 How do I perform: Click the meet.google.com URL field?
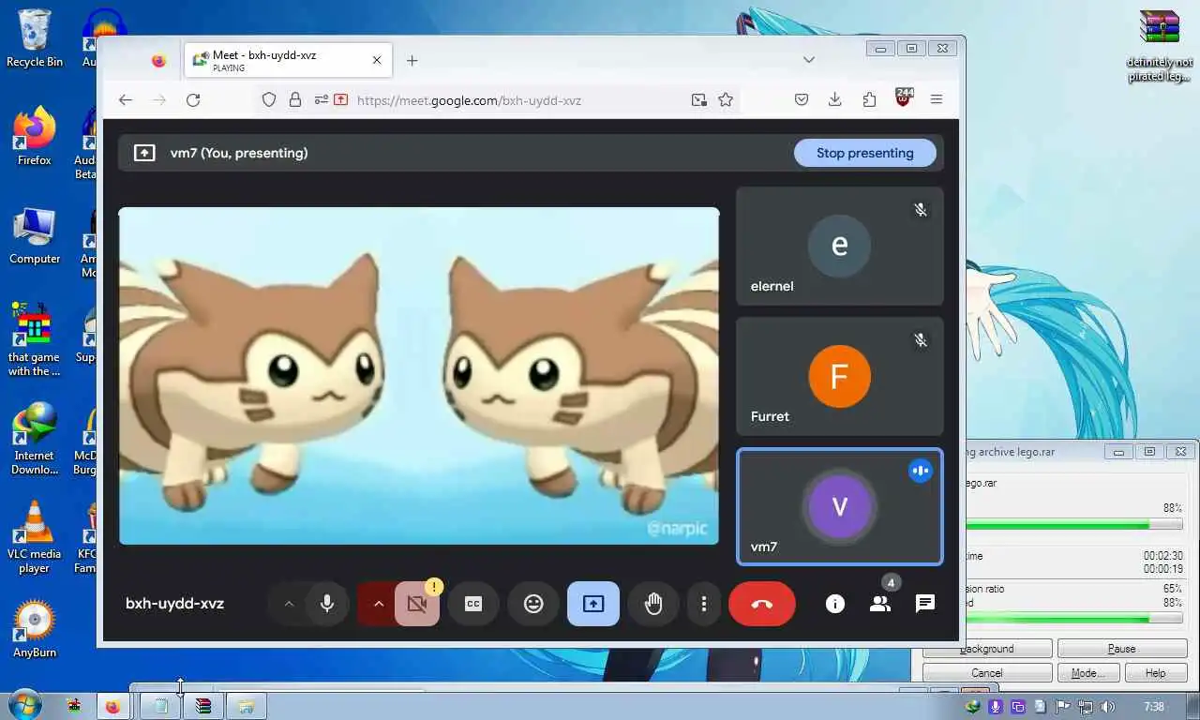click(469, 100)
